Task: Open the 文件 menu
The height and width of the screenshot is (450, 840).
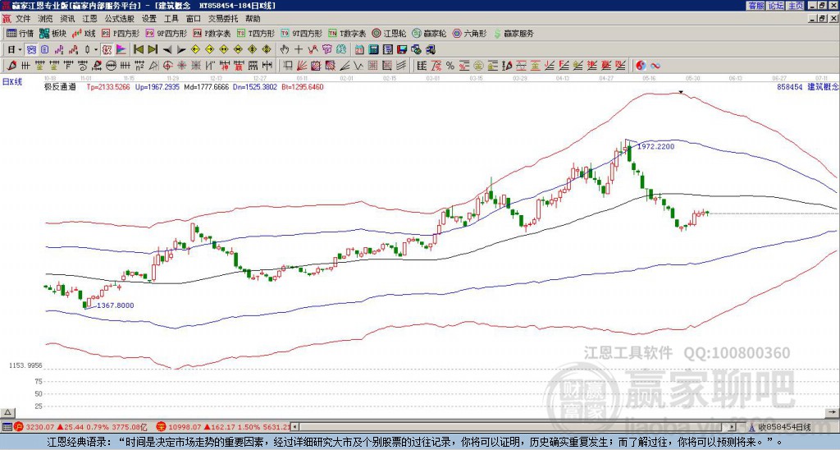Action: pyautogui.click(x=23, y=19)
